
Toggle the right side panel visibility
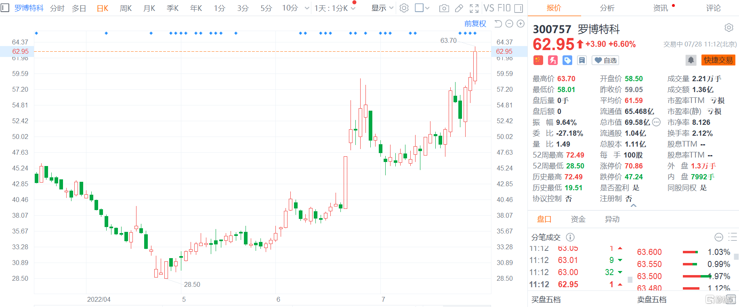(x=519, y=8)
